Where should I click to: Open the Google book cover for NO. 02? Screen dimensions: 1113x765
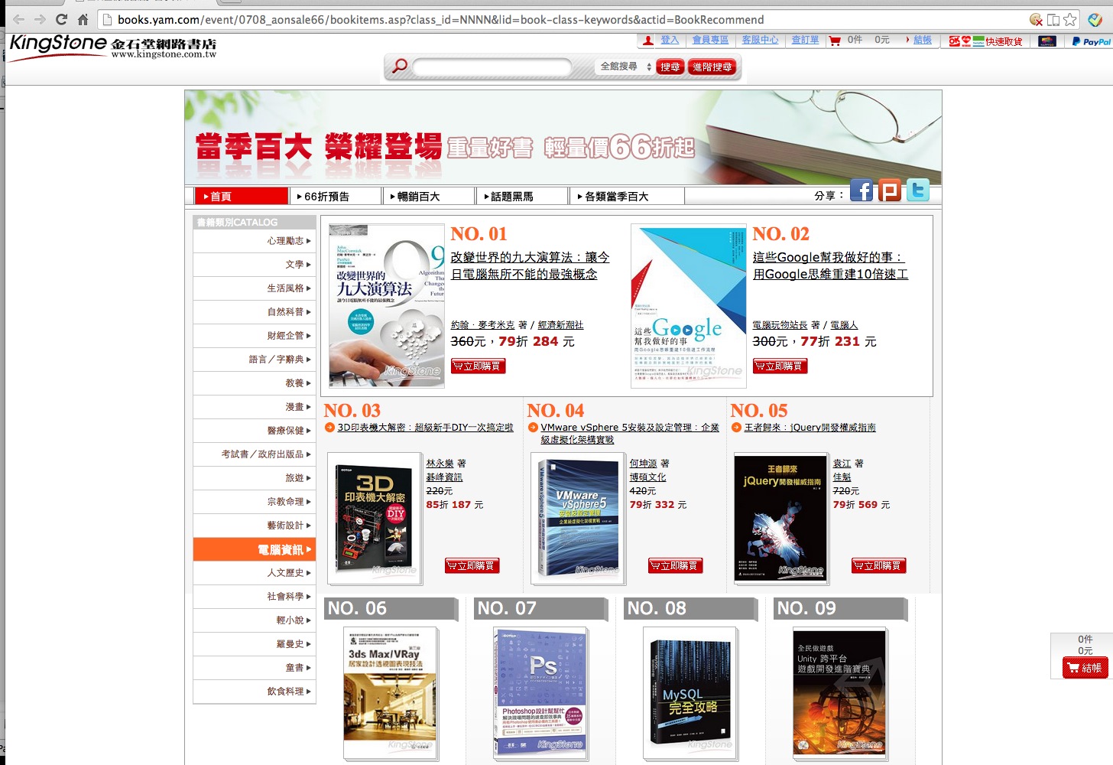tap(688, 305)
